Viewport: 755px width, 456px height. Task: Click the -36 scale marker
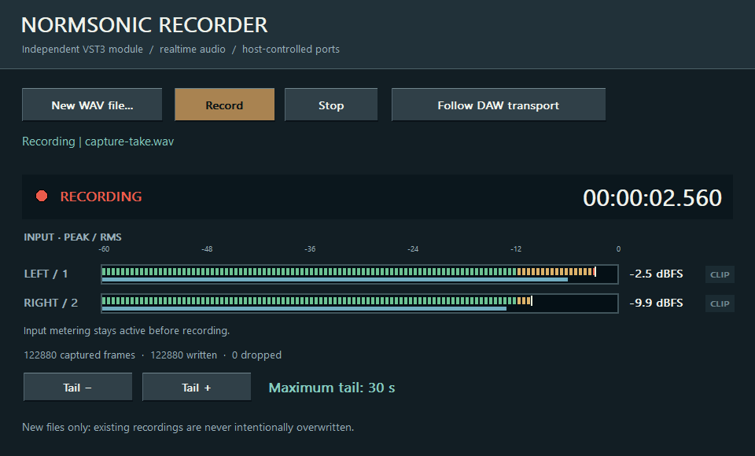click(310, 249)
